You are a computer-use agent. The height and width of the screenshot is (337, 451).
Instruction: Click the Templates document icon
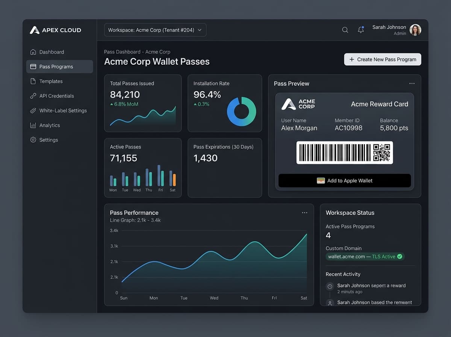[x=33, y=81]
